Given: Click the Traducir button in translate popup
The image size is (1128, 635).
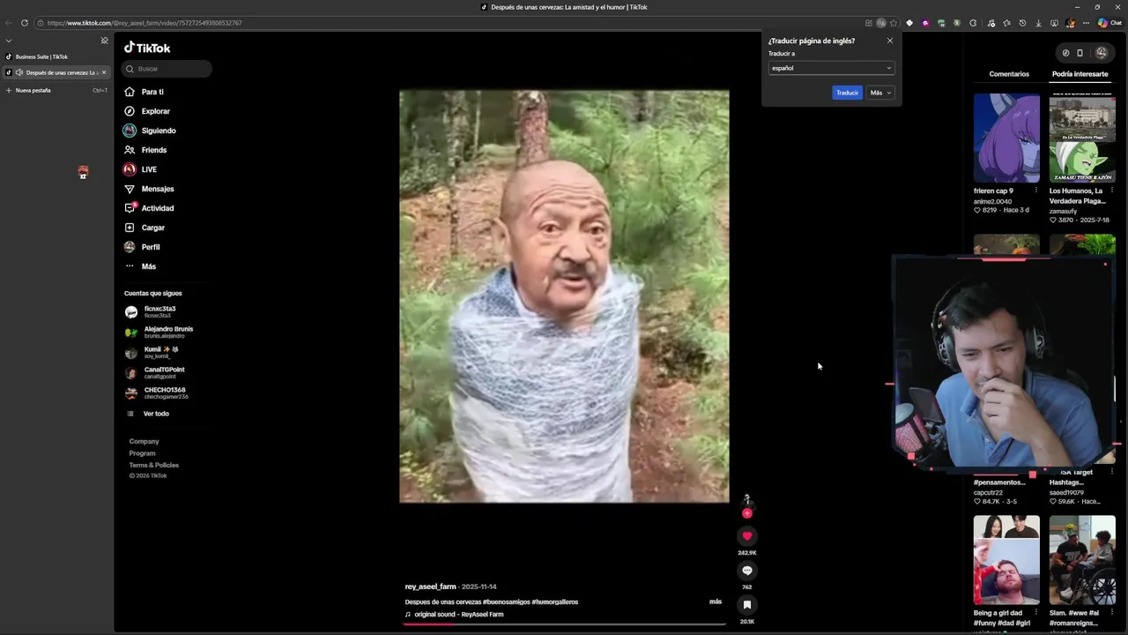Looking at the screenshot, I should pos(847,93).
